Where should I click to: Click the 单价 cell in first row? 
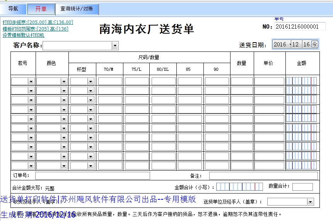coord(269,81)
